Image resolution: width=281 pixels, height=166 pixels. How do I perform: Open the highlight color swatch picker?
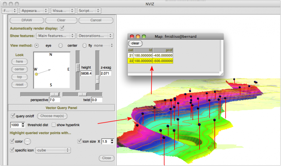[27, 141]
